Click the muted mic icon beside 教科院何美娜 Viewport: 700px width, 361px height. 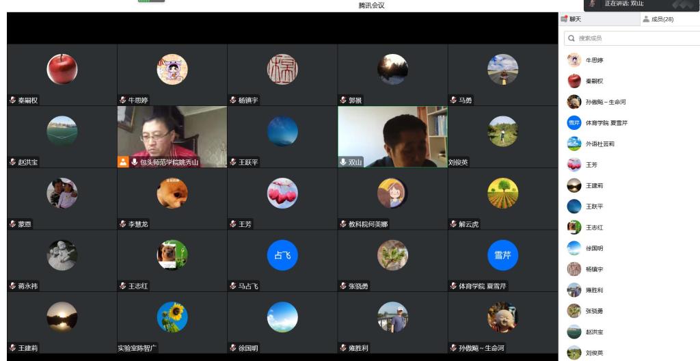coord(343,224)
